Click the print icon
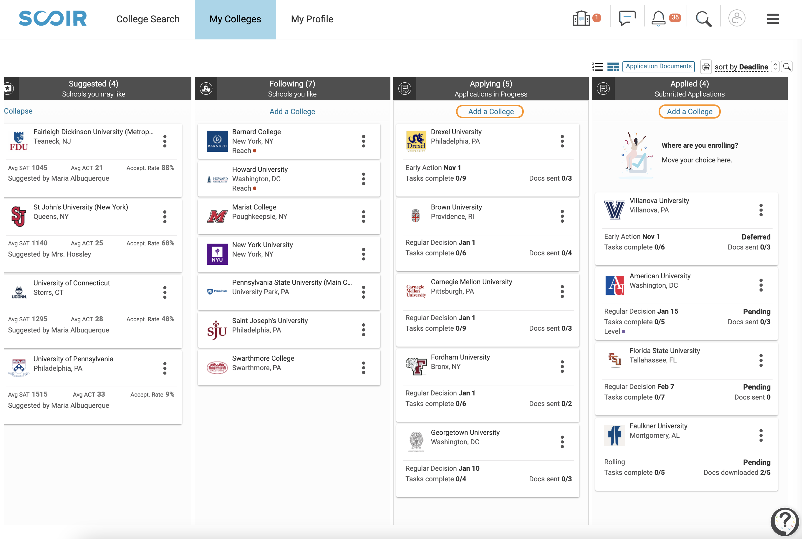 click(706, 67)
